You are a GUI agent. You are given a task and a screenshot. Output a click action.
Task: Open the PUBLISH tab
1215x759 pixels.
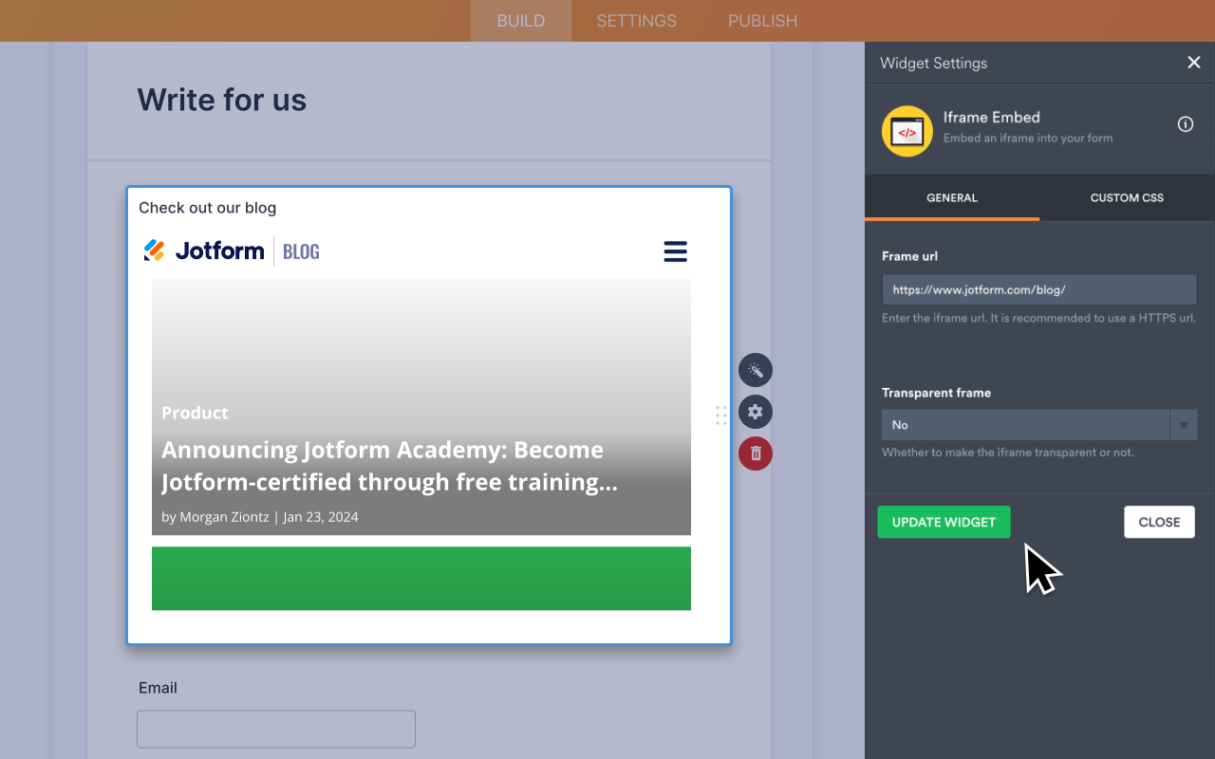point(762,20)
